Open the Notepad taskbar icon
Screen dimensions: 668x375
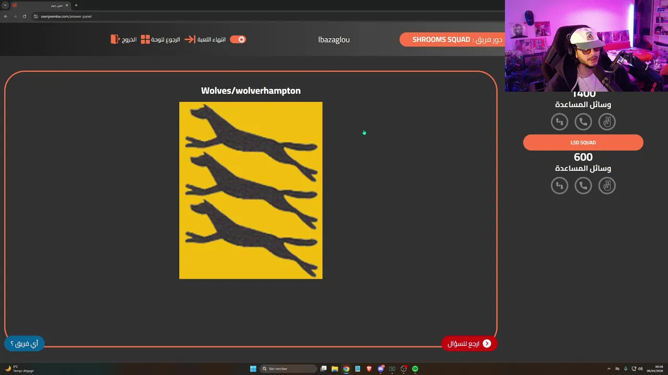(357, 369)
